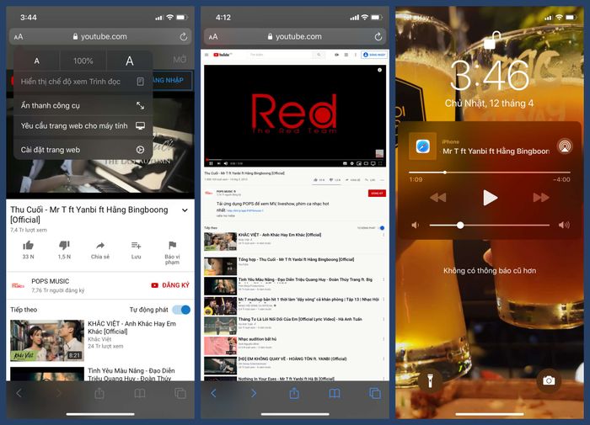Open the aA menu beside youtube.com at 4:12
The image size is (590, 425).
tap(212, 37)
